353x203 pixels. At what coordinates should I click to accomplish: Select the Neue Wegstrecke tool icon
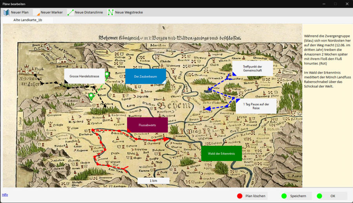coord(110,12)
